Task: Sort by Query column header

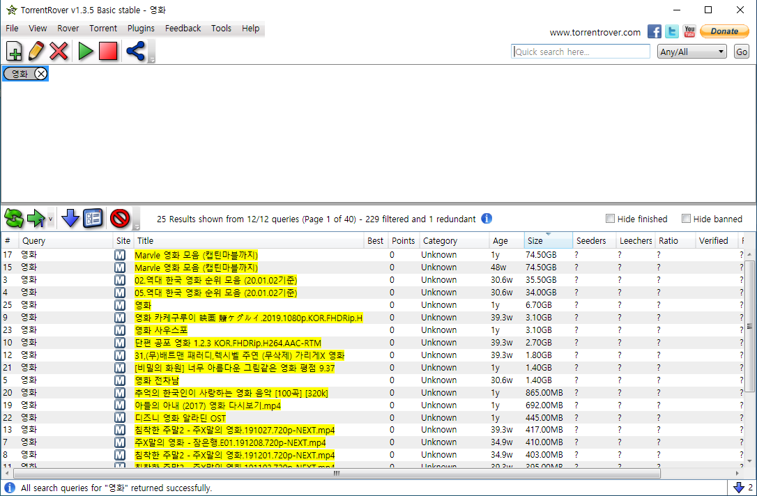Action: click(x=66, y=240)
